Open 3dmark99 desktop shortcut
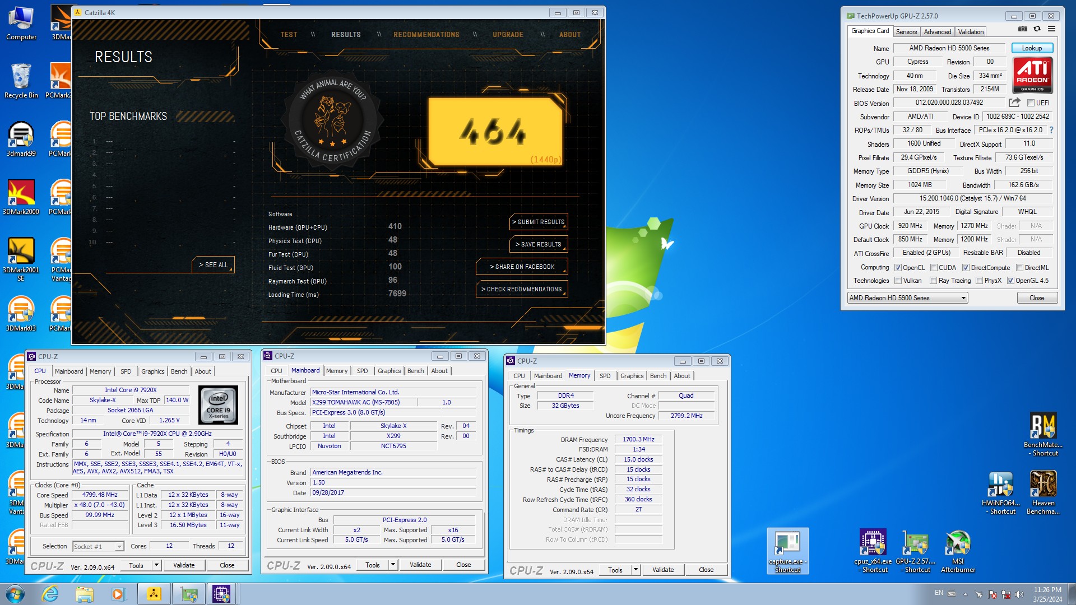This screenshot has width=1076, height=605. click(21, 139)
